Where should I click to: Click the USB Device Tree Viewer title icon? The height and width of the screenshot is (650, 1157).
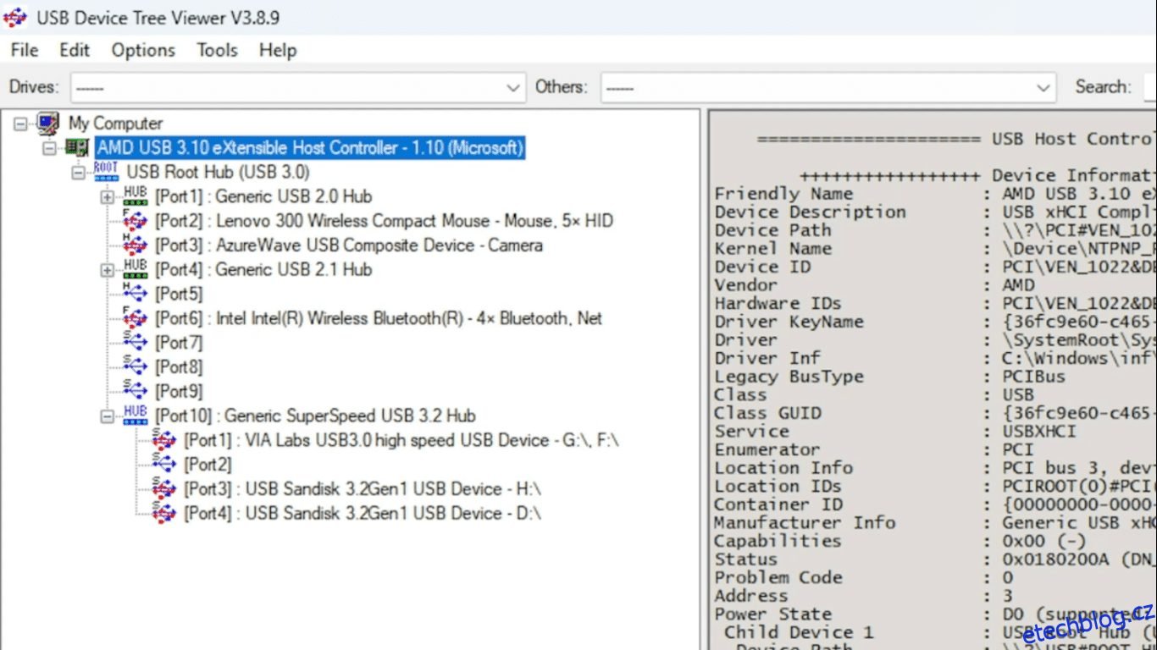point(15,17)
